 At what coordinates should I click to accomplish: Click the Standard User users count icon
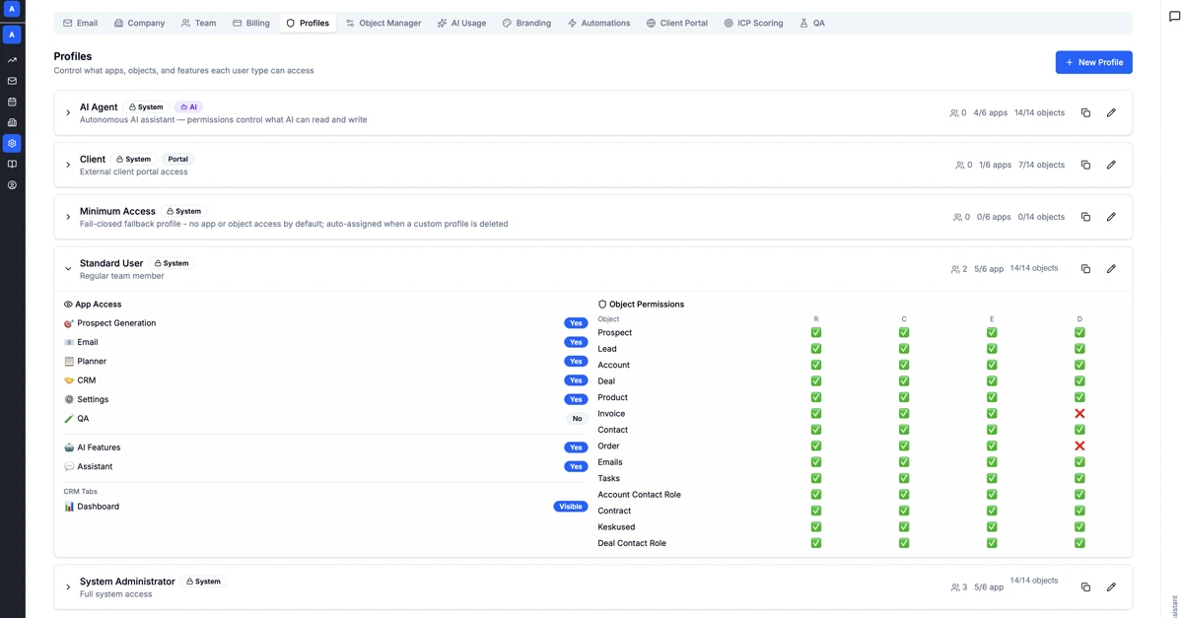[955, 269]
